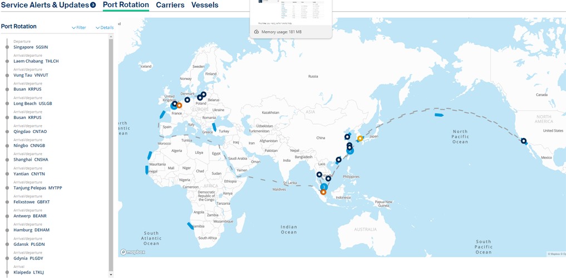
Task: Select Shanghai CNSHA in rotation list
Action: (31, 160)
